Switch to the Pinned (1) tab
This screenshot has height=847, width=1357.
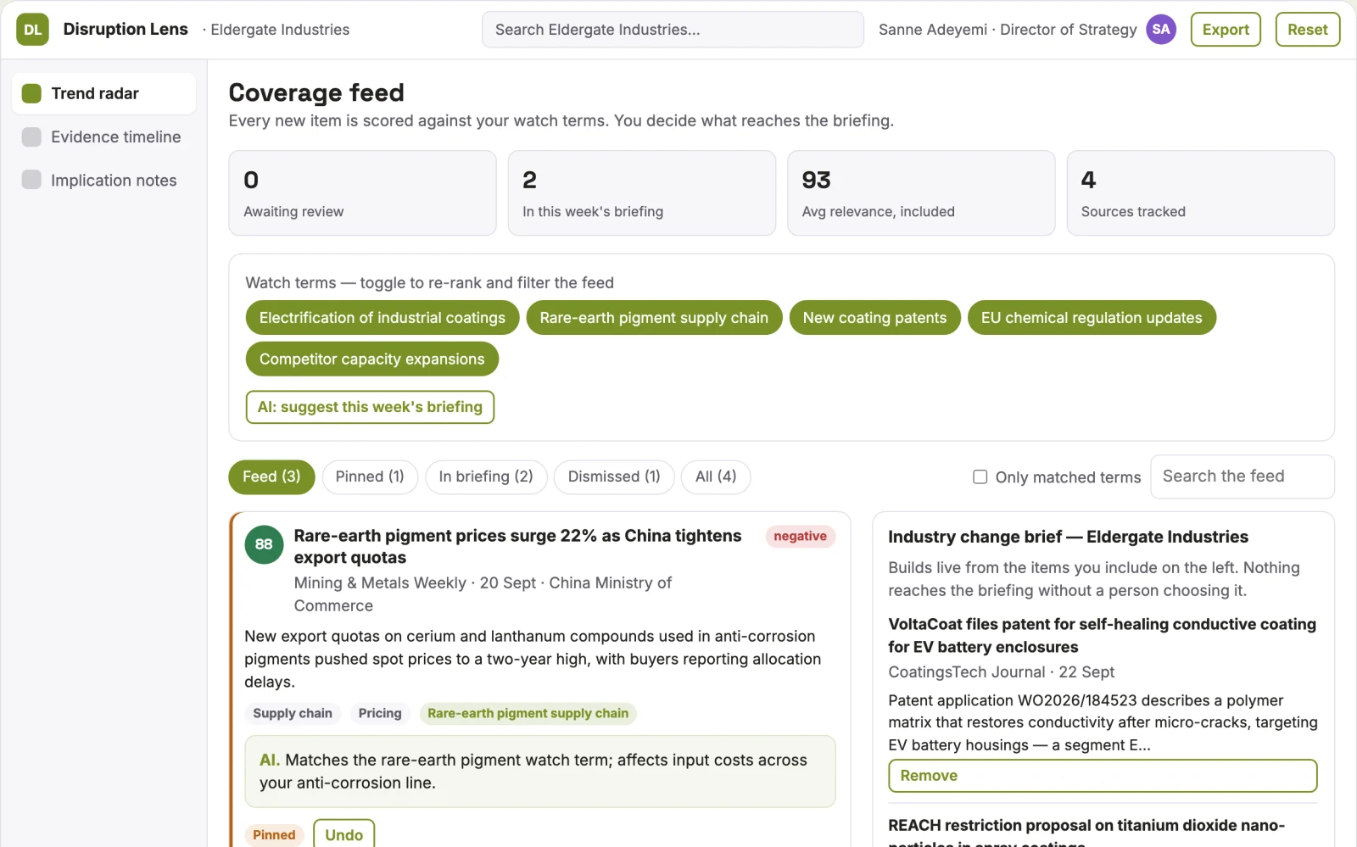(370, 476)
